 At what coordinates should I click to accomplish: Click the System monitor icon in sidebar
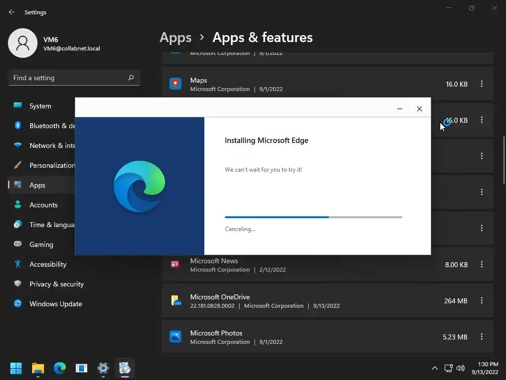(18, 105)
